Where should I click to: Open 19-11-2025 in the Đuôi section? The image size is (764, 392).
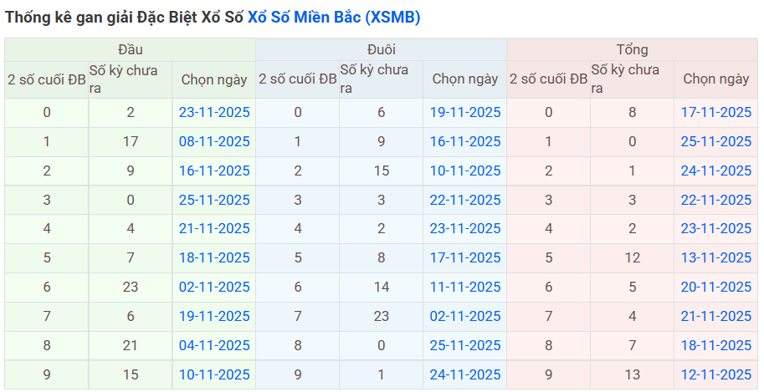(x=465, y=112)
